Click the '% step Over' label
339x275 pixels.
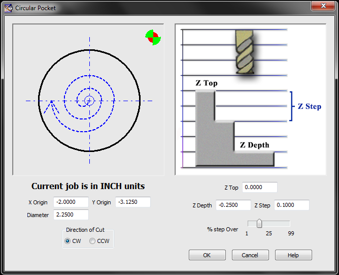(222, 229)
